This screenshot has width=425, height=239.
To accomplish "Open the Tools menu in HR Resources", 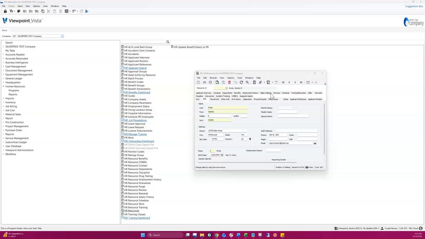I will [239, 78].
